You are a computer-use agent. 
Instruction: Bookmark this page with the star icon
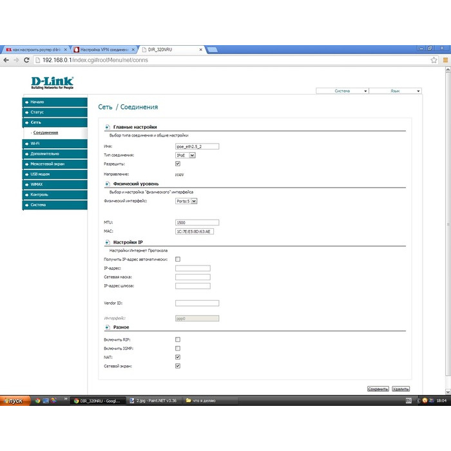pyautogui.click(x=434, y=60)
